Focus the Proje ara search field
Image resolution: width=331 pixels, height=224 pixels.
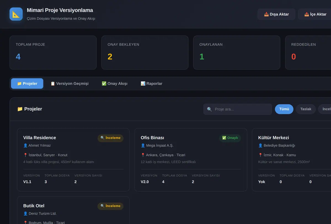237,109
